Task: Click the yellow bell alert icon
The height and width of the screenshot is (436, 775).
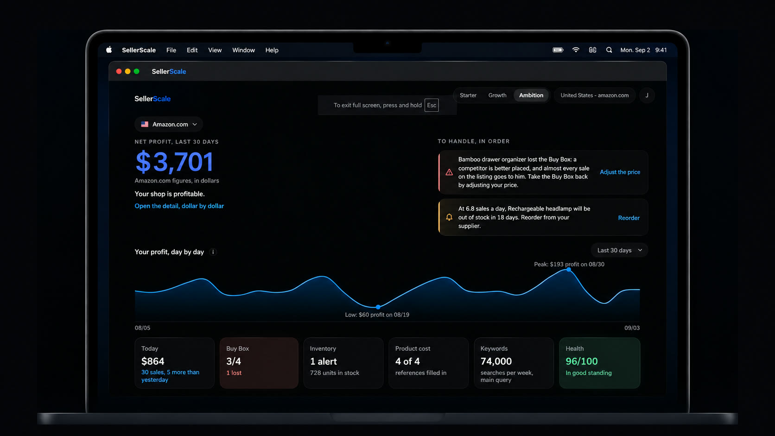Action: [449, 217]
